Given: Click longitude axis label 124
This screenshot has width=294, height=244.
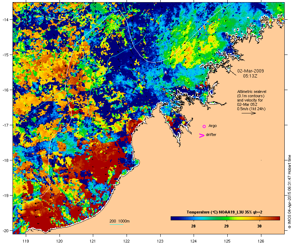Looking at the screenshot, I should click(194, 241).
